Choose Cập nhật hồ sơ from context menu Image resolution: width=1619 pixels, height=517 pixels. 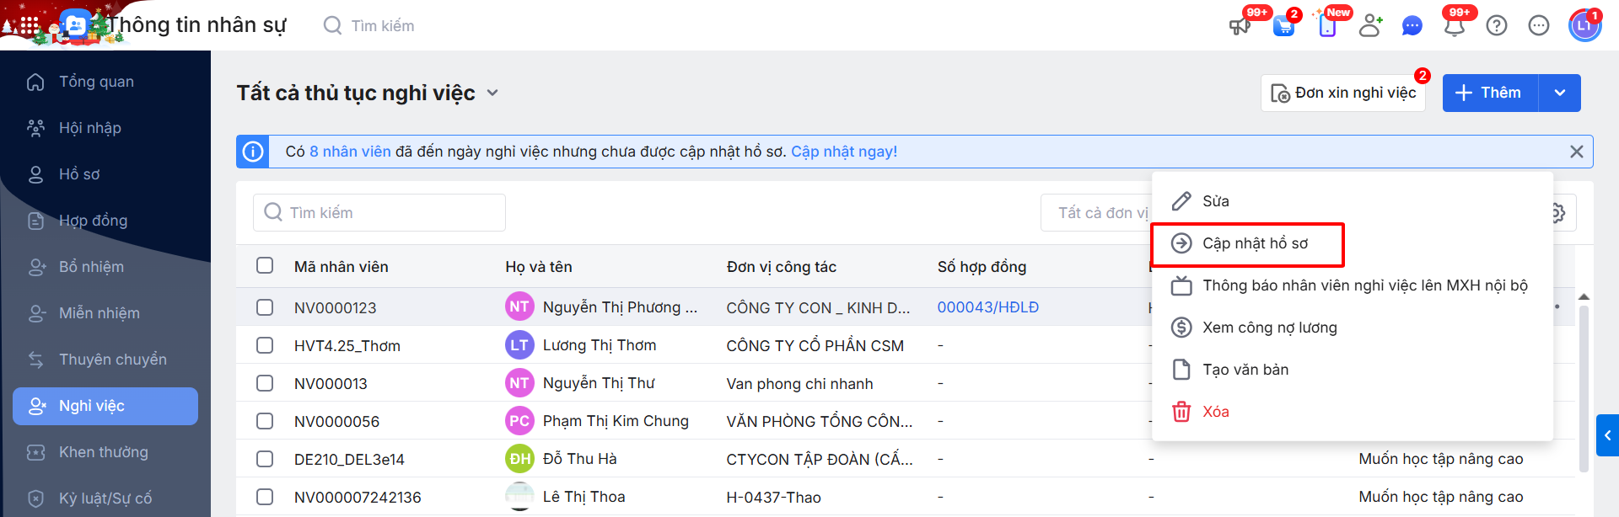click(1255, 243)
